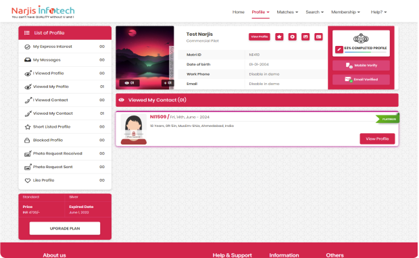Viewport: 419px width, 258px height.
Task: Expand the Matches dropdown menu
Action: point(287,12)
